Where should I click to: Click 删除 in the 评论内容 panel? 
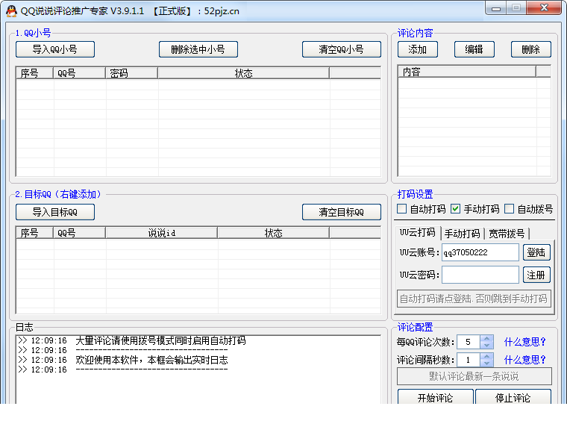pos(531,49)
